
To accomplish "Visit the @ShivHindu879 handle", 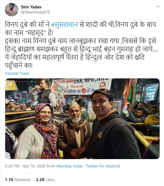I will (35, 12).
